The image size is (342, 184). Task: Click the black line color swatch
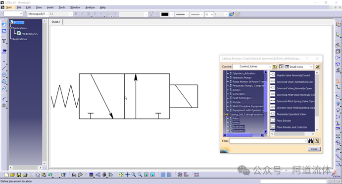pyautogui.click(x=165, y=14)
